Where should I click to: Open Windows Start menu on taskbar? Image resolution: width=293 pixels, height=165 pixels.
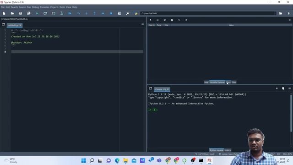83,160
